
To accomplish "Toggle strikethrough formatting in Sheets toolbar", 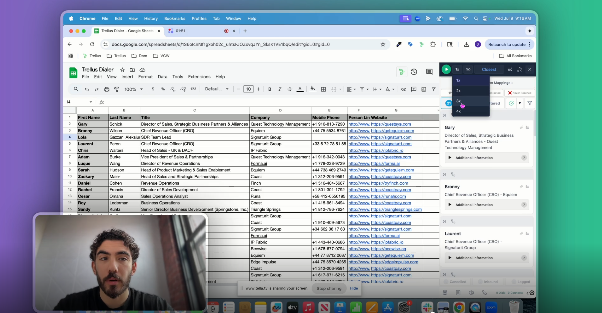I will tap(289, 89).
